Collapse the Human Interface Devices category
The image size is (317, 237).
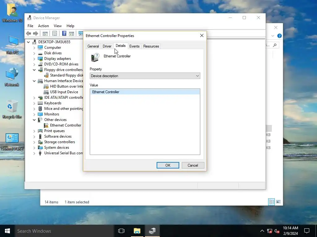(34, 81)
